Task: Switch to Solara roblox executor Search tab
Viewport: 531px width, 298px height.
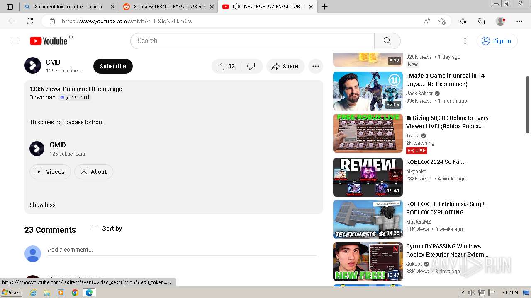Action: (68, 7)
